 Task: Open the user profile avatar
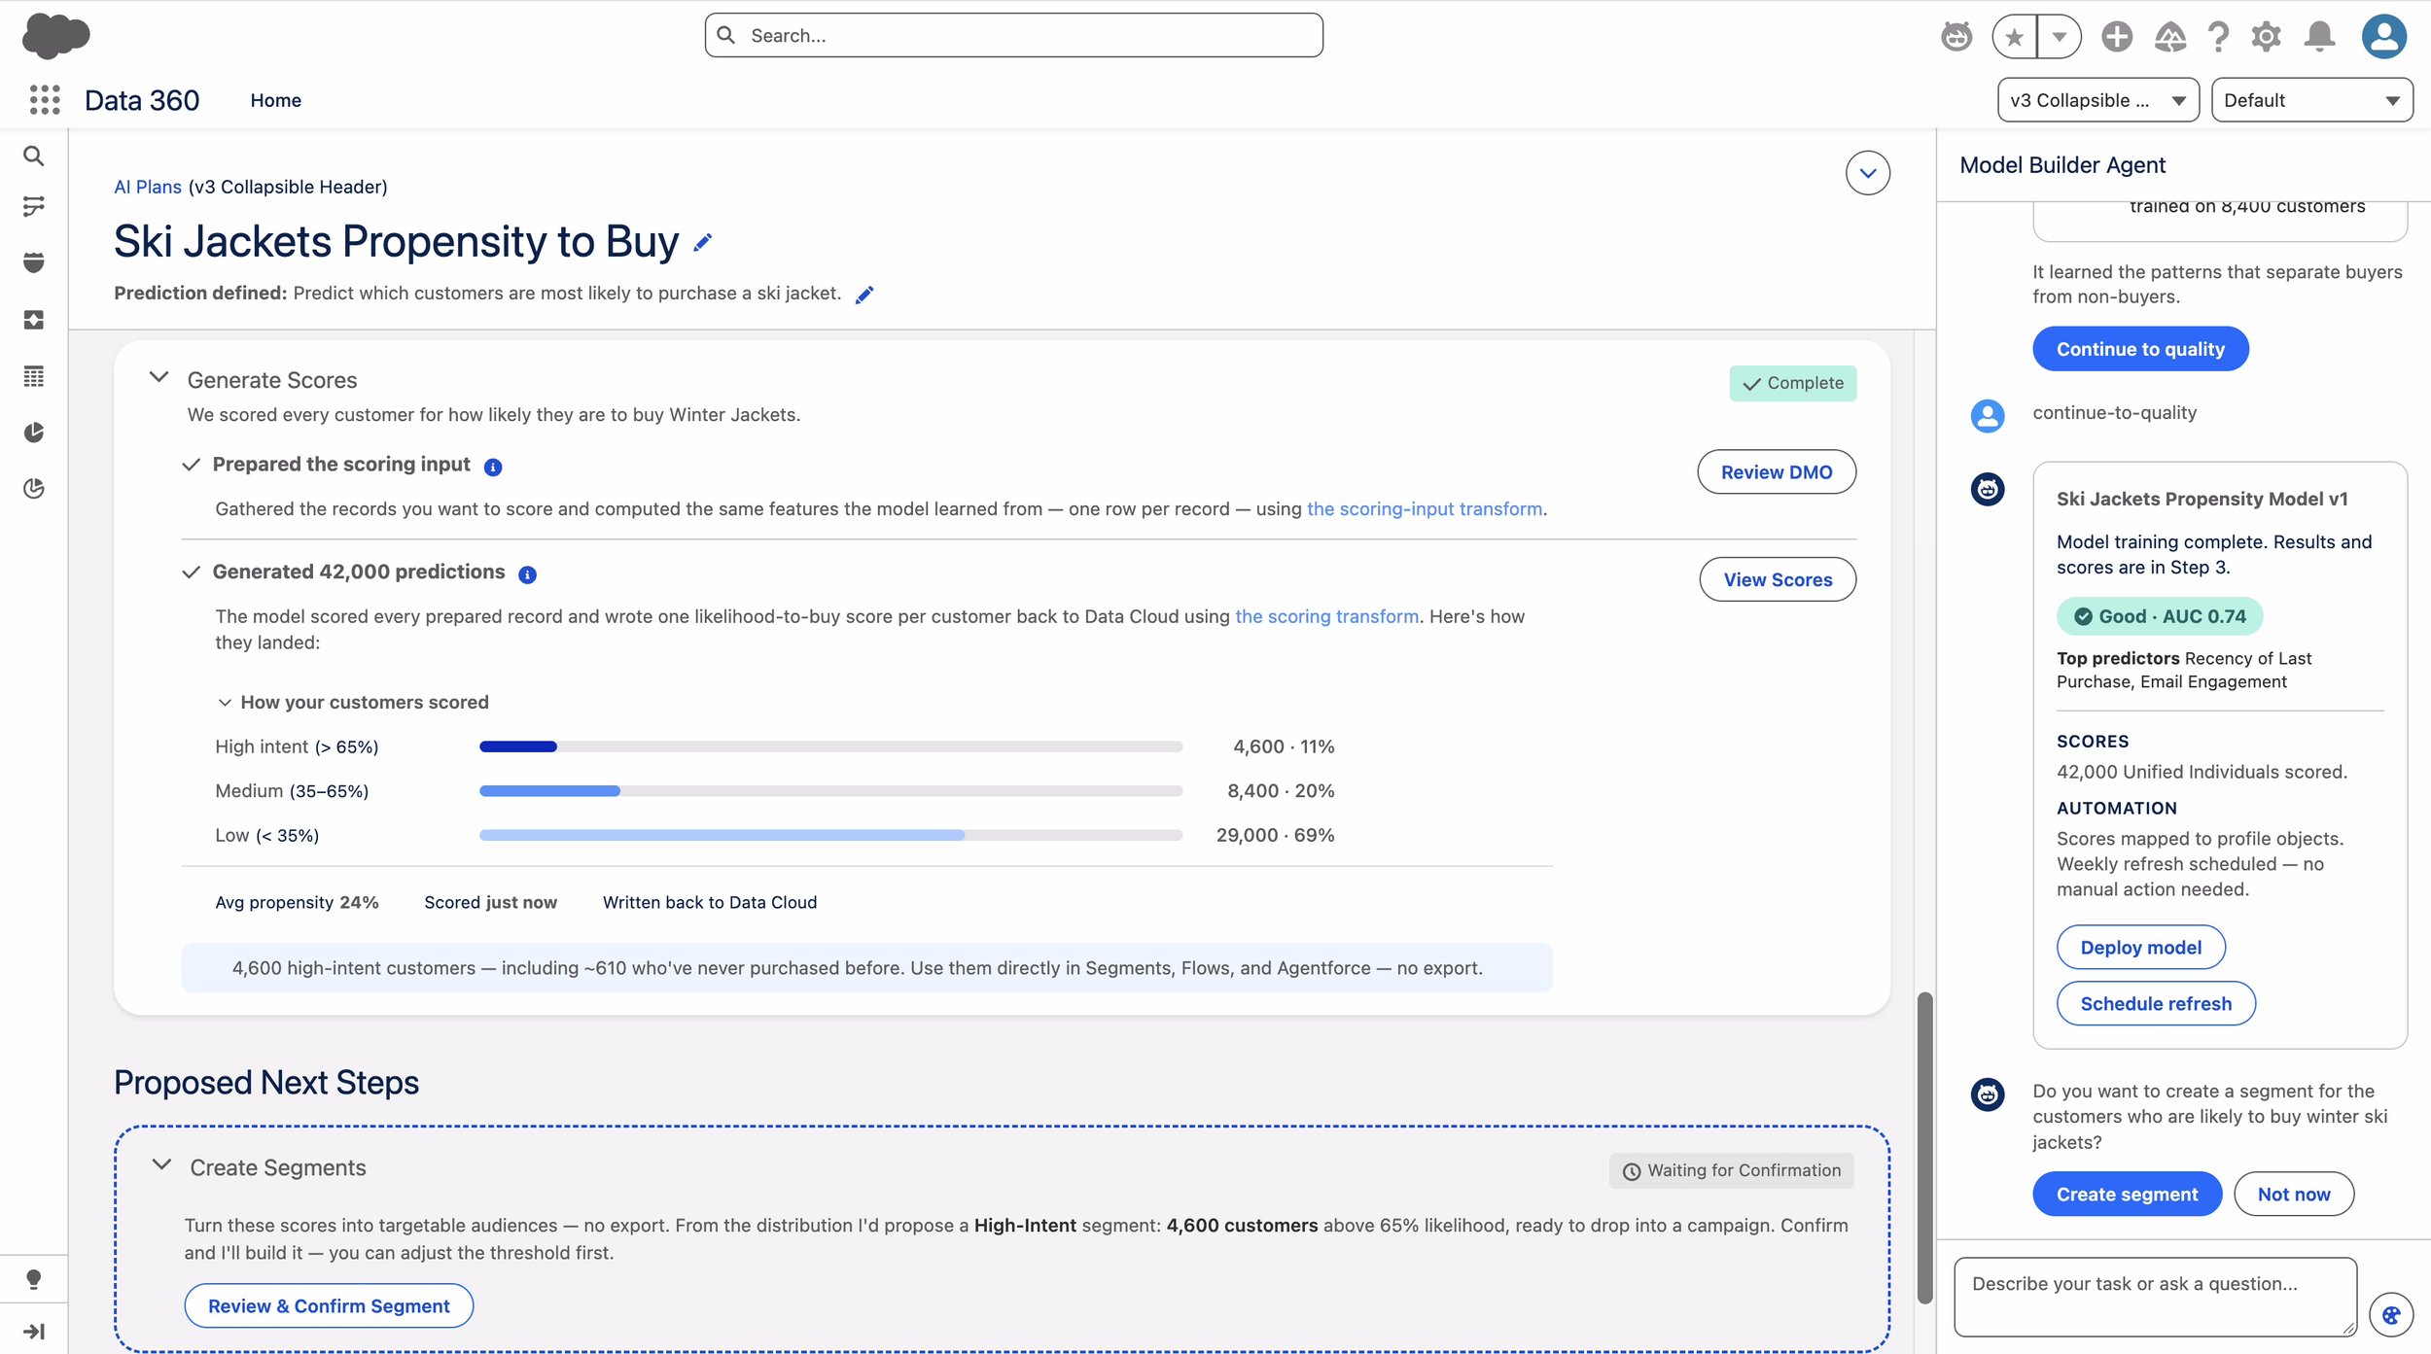pyautogui.click(x=2384, y=37)
